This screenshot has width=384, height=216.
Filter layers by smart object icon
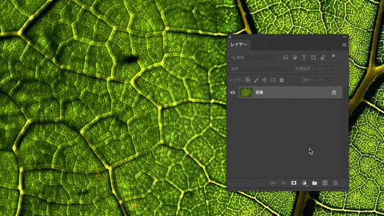click(x=323, y=58)
